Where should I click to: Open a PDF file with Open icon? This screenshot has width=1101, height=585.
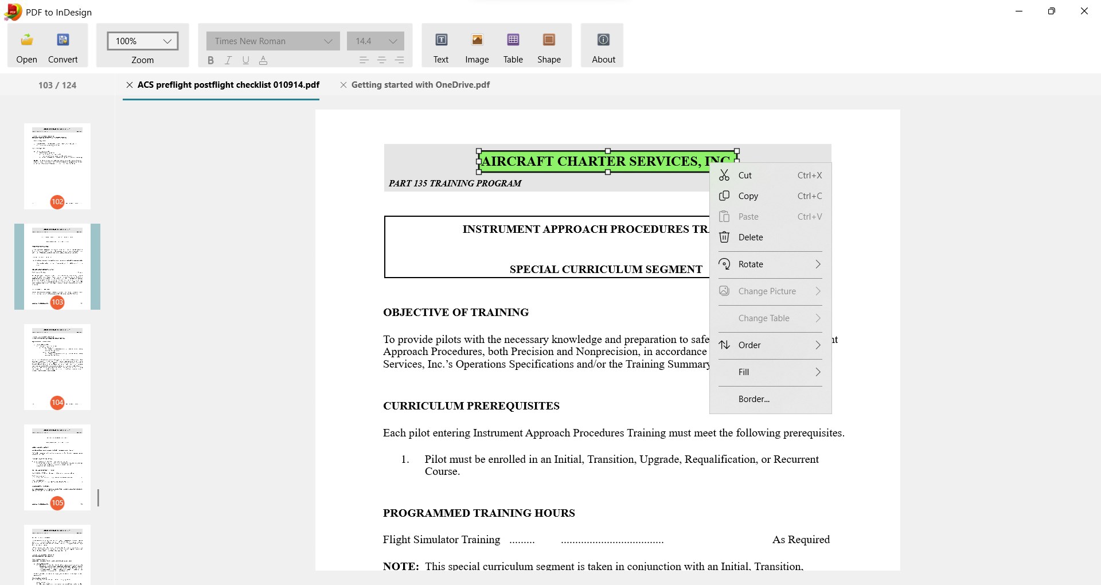pos(26,46)
